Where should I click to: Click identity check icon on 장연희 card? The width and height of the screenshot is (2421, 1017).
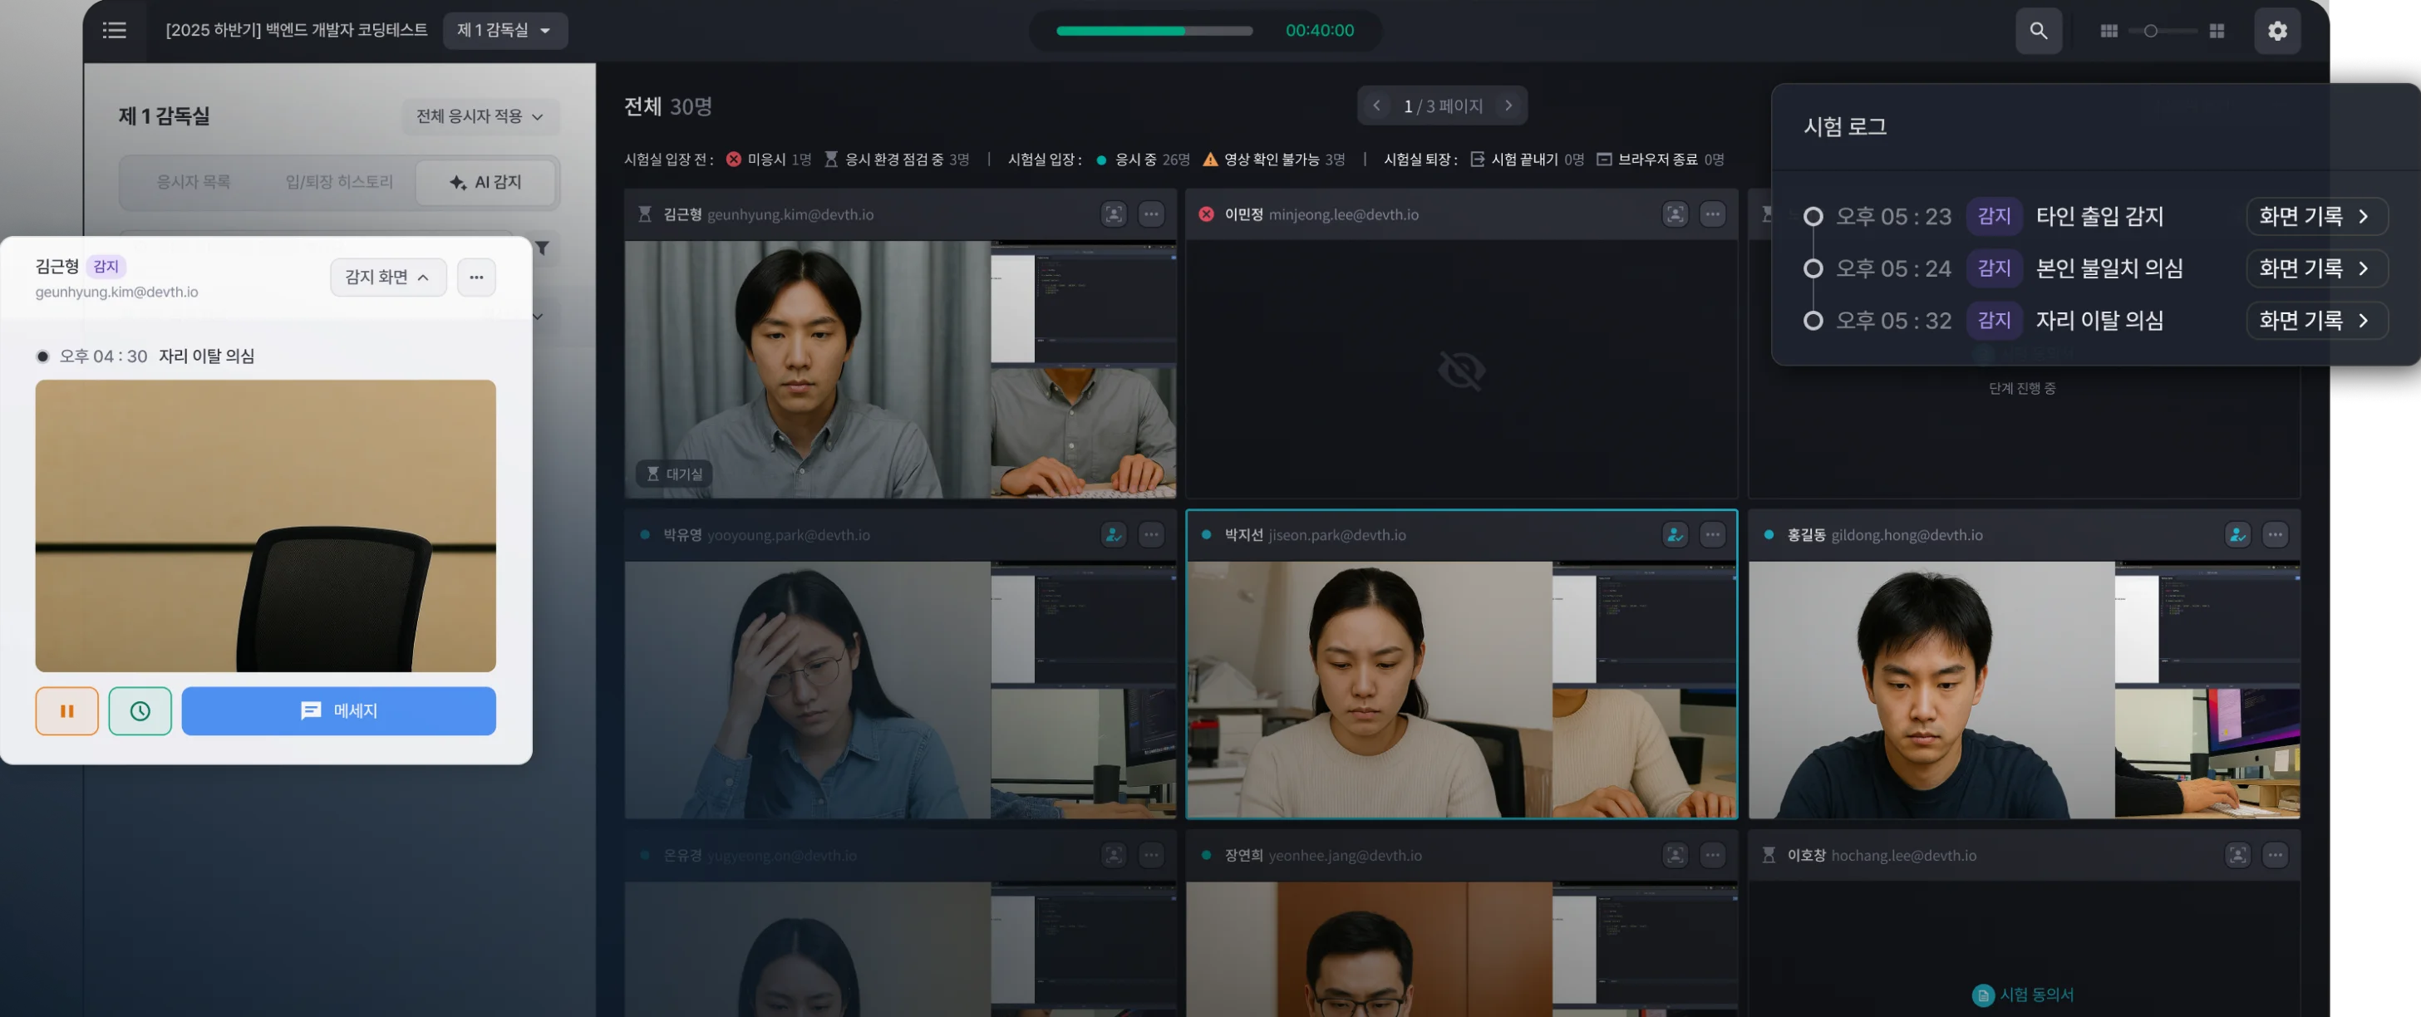coord(1675,855)
